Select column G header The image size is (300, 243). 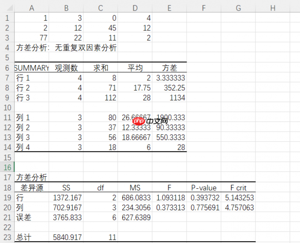tap(238, 8)
